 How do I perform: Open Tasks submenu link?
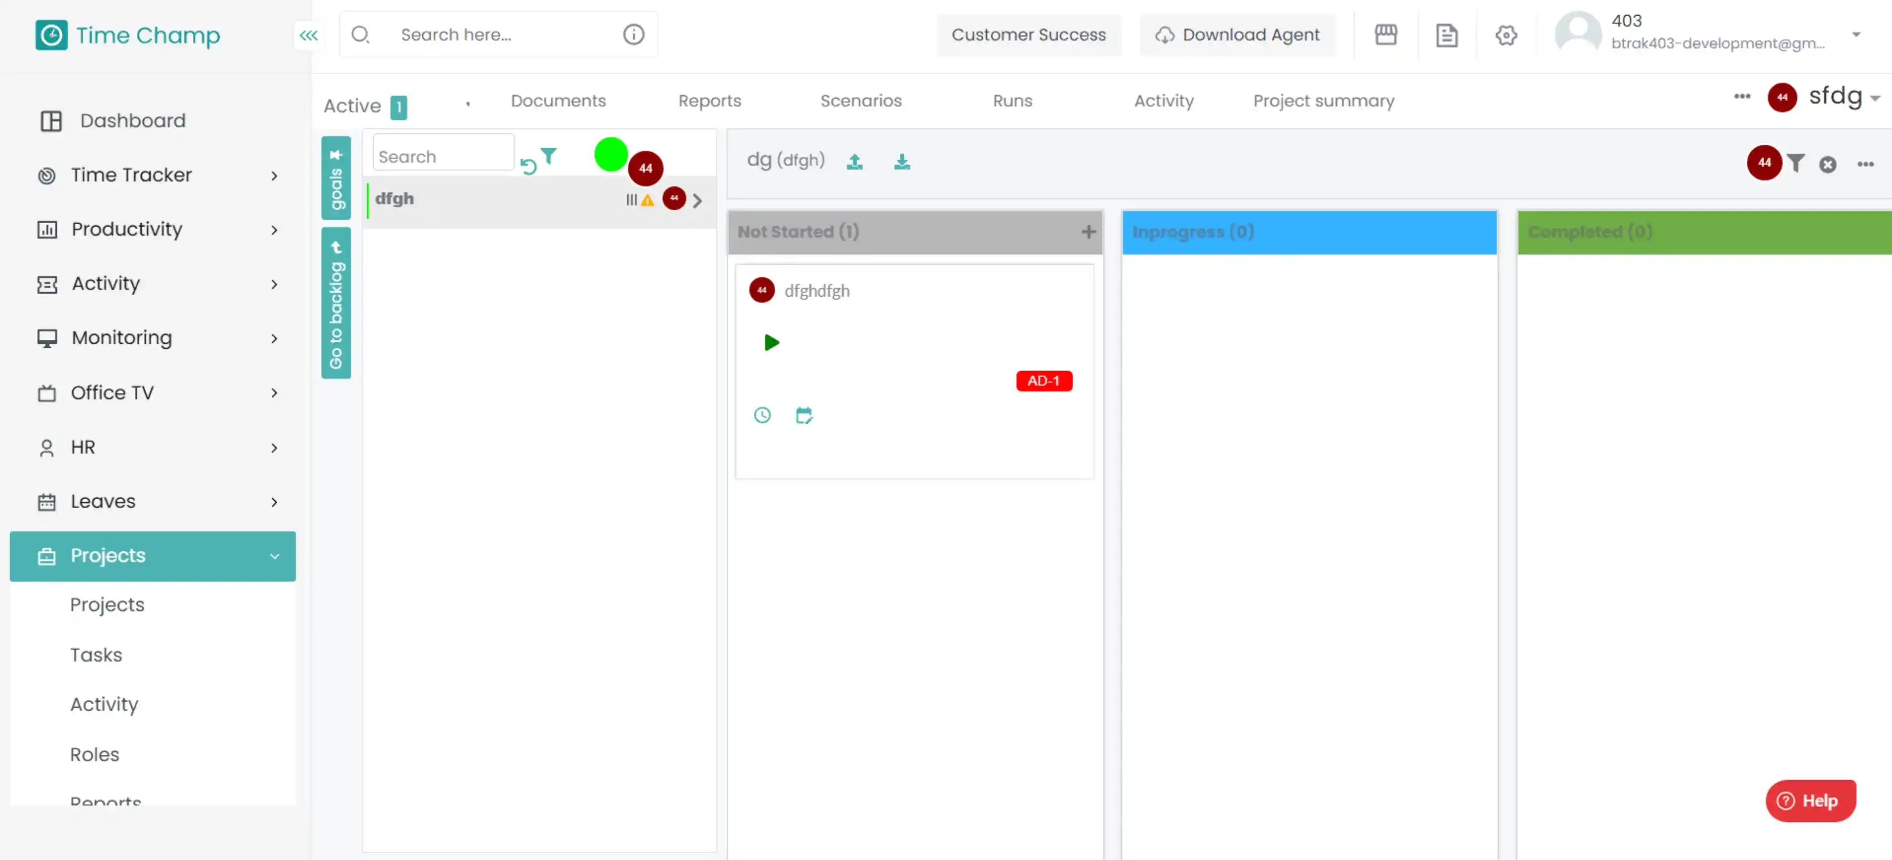pos(96,654)
